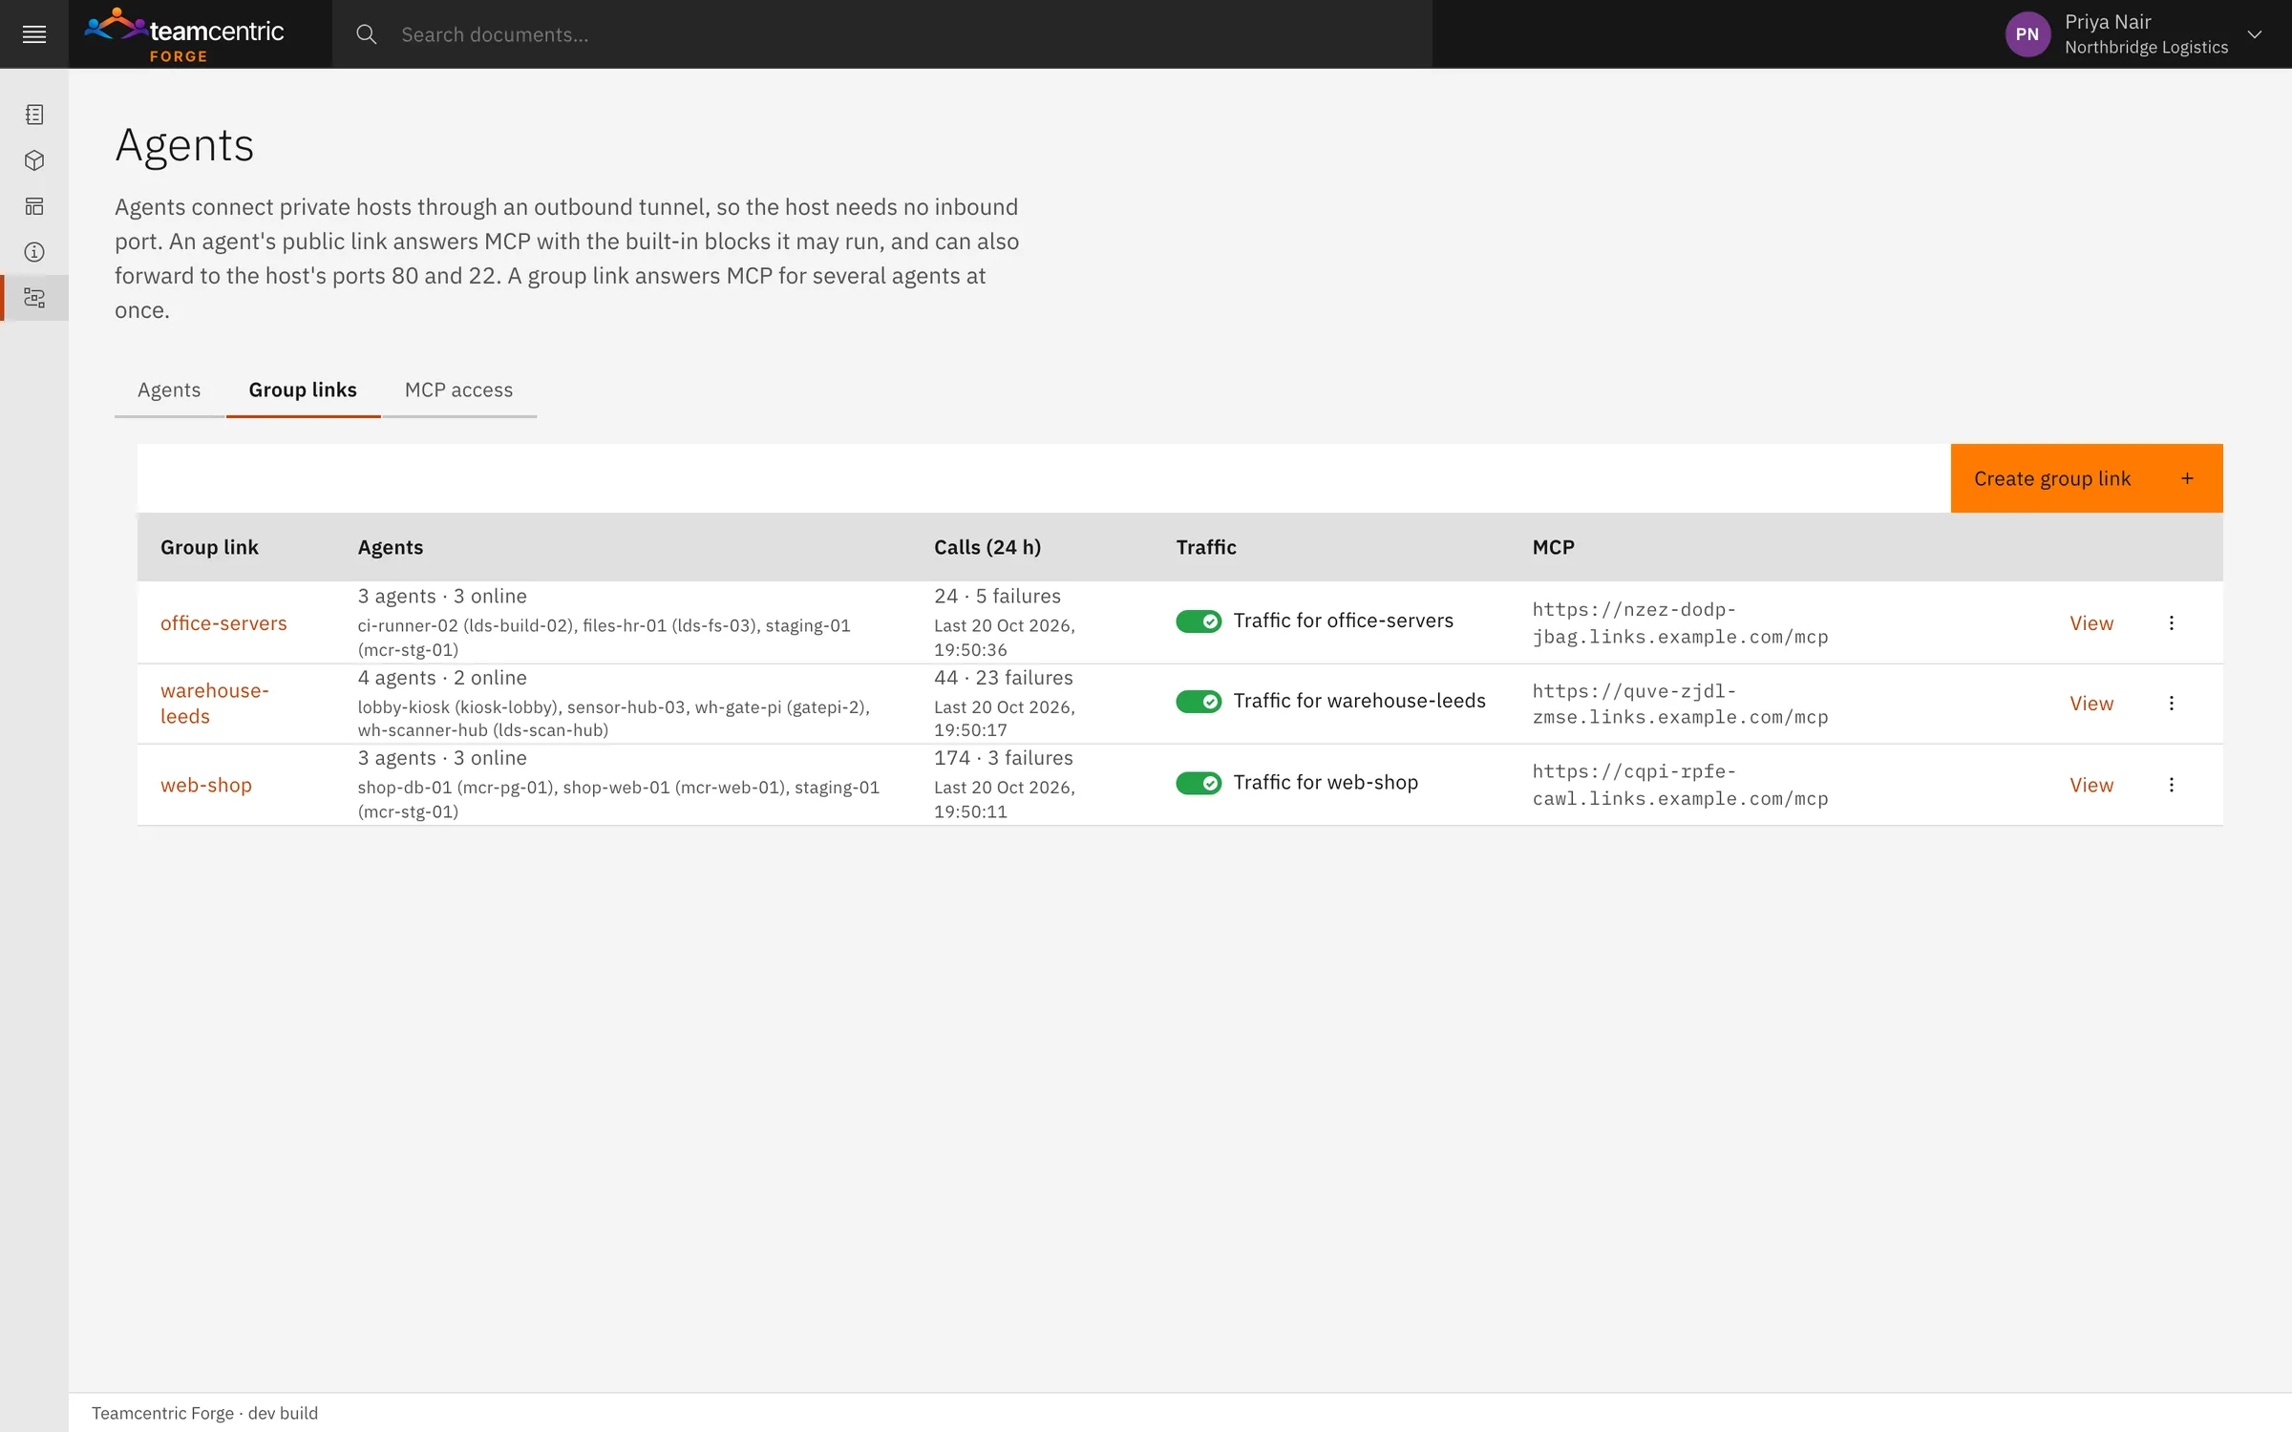
Task: Open the documents list sidebar icon
Action: coord(34,115)
